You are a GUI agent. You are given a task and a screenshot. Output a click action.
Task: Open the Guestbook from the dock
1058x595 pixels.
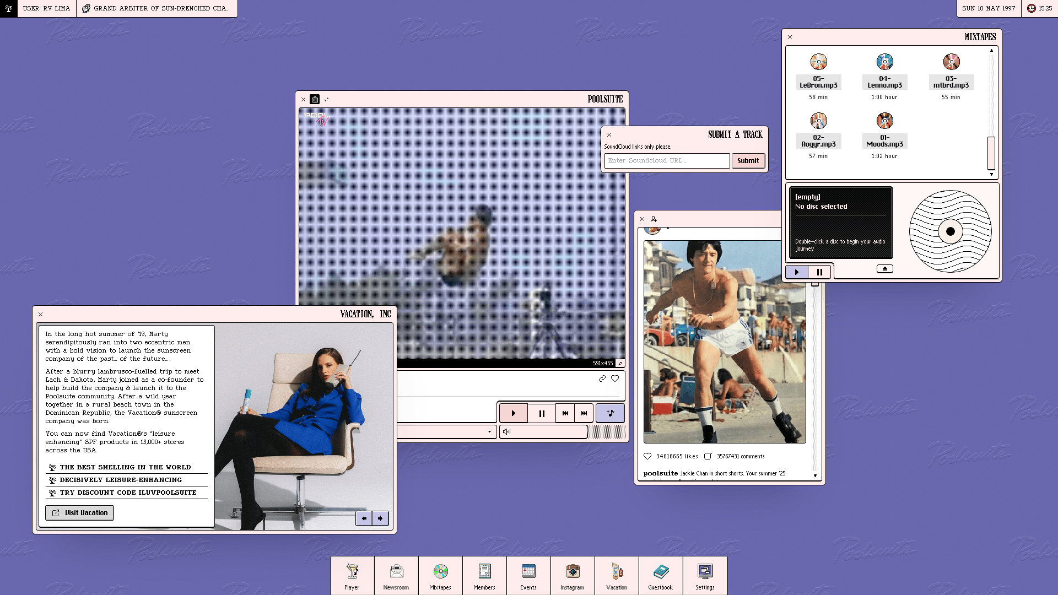click(x=661, y=576)
